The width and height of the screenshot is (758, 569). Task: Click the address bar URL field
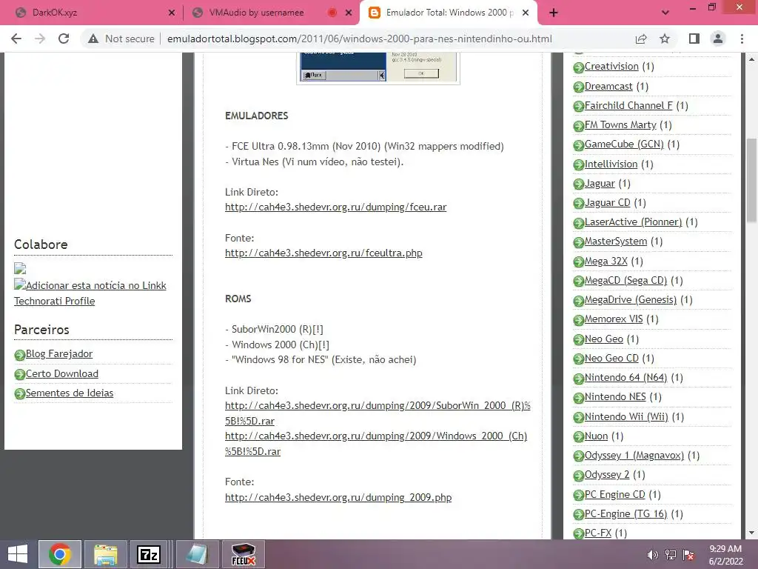point(359,39)
